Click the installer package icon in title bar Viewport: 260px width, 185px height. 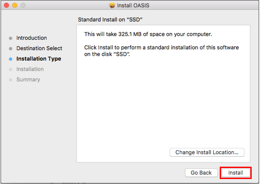click(x=112, y=5)
